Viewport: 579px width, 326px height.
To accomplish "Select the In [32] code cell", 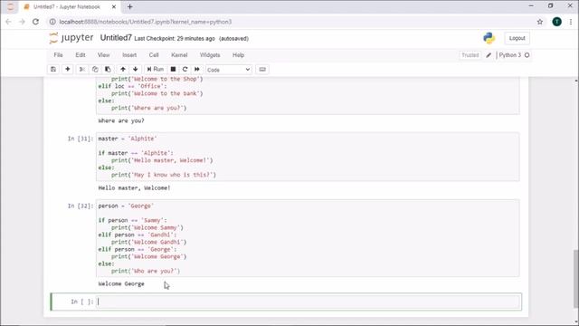I will 308,238.
